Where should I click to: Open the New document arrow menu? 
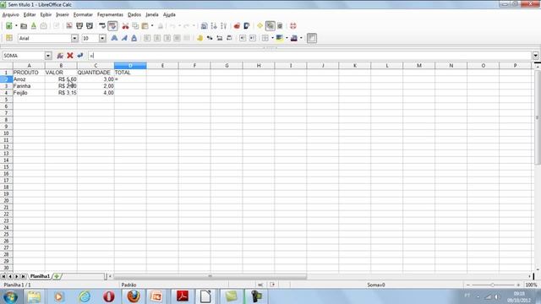[x=16, y=26]
